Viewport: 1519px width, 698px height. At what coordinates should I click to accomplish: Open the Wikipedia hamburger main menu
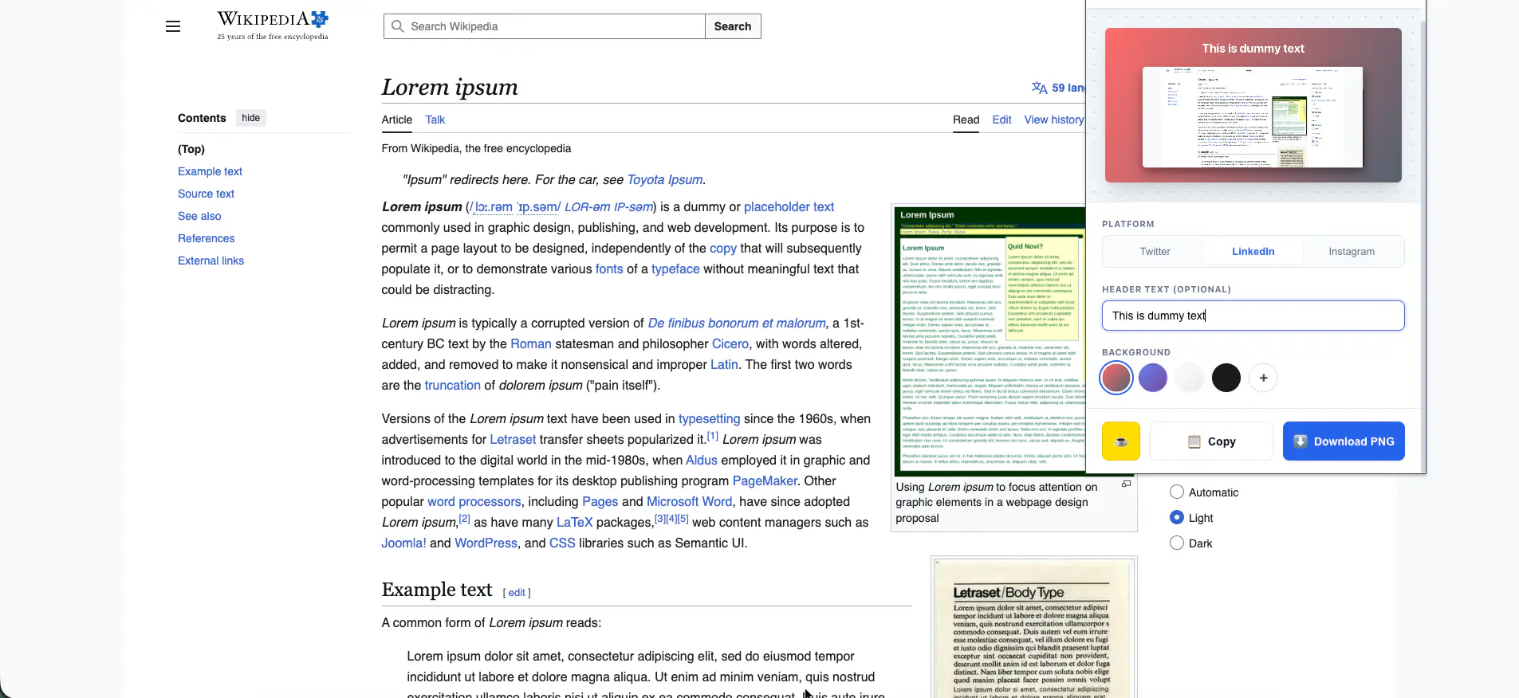[173, 26]
